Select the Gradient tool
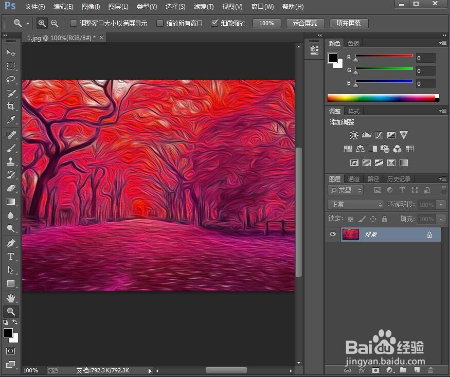The image size is (450, 377). tap(11, 202)
